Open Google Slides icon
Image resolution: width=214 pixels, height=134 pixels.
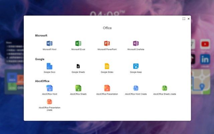click(107, 66)
